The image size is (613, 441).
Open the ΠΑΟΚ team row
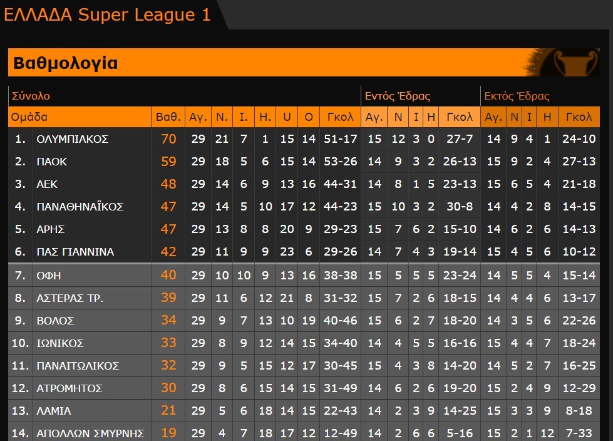52,162
